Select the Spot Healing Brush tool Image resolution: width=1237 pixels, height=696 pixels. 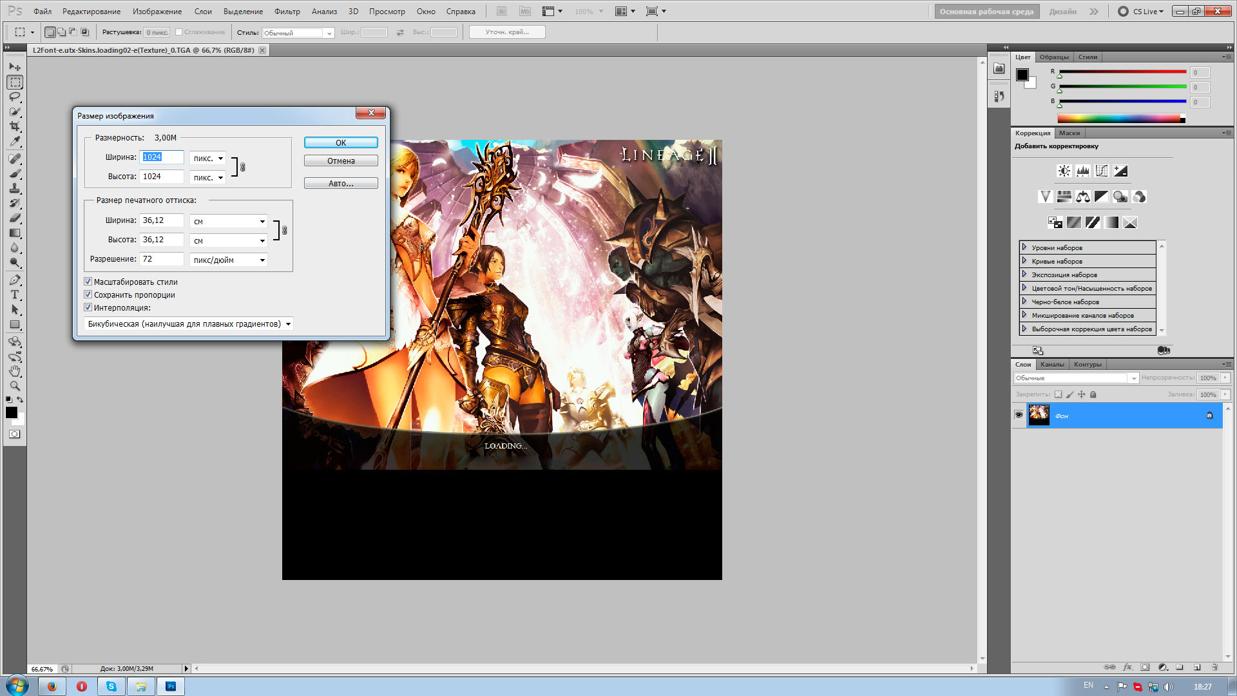click(15, 159)
